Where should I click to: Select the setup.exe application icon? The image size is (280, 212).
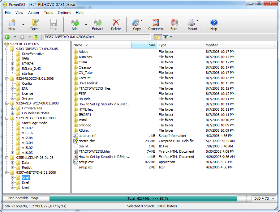click(76, 162)
